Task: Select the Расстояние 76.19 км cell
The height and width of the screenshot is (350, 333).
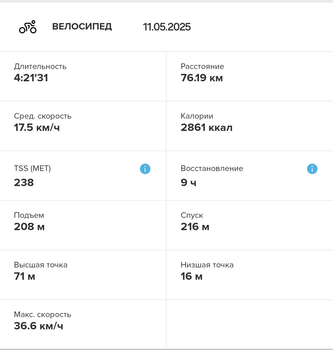Action: click(250, 76)
